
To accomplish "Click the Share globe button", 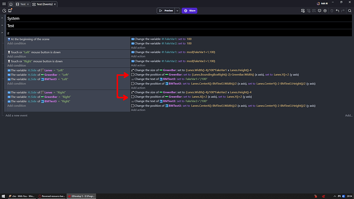I will click(x=189, y=11).
